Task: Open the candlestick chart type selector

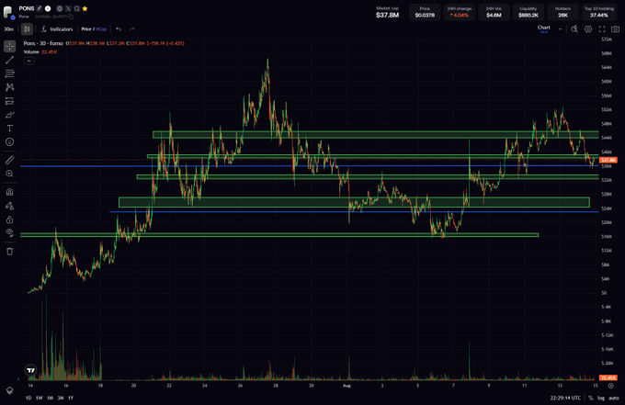Action: (27, 29)
